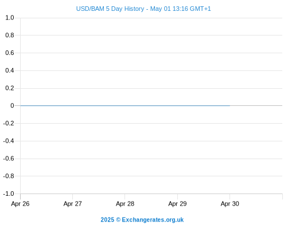Click the blue data line at zero
Image resolution: width=284 pixels, height=229 pixels.
tap(125, 105)
